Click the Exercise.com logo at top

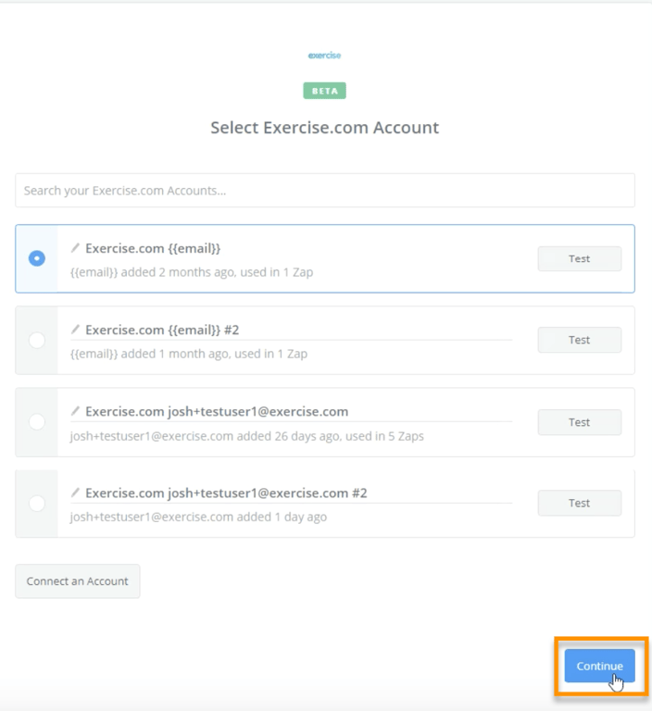click(324, 56)
